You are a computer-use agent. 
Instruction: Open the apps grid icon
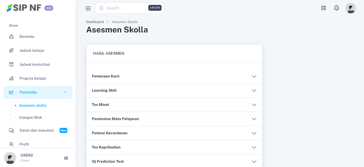coord(324,8)
